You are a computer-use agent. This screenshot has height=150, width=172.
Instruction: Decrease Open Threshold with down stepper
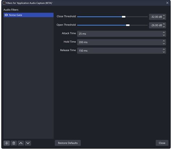click(164, 27)
